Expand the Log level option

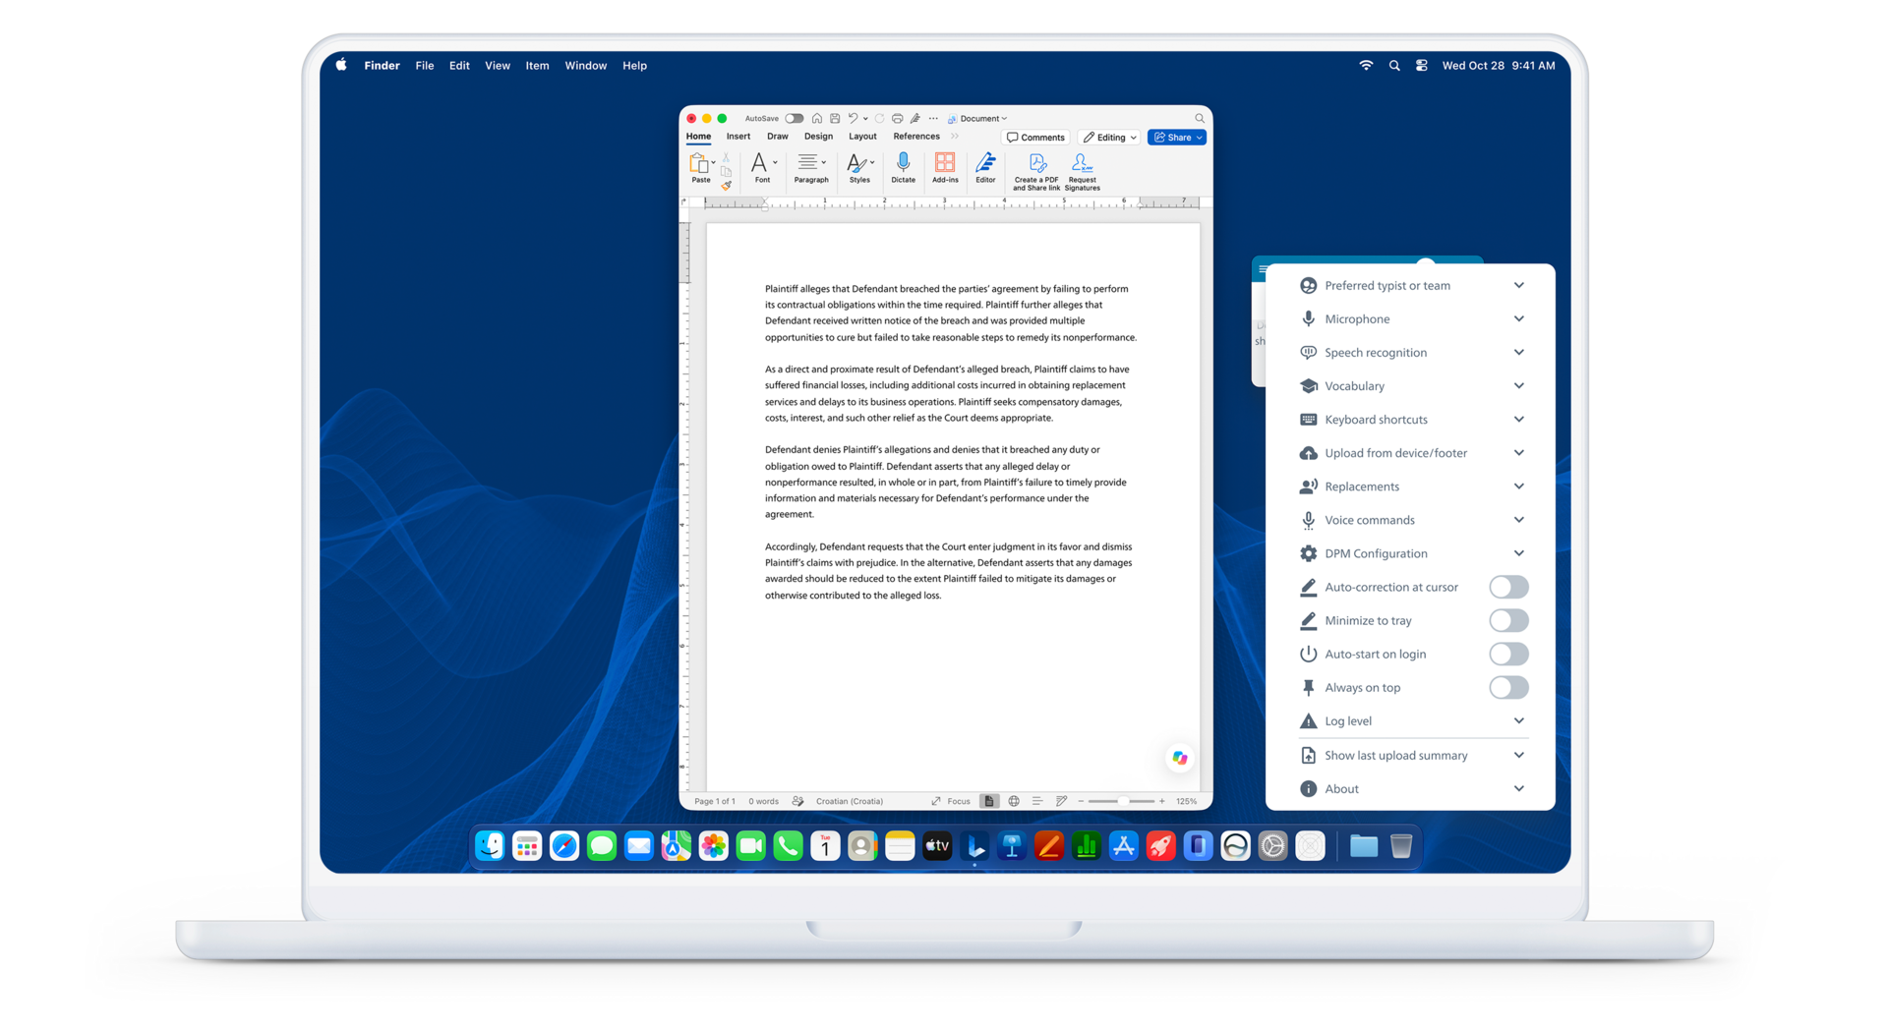coord(1411,720)
